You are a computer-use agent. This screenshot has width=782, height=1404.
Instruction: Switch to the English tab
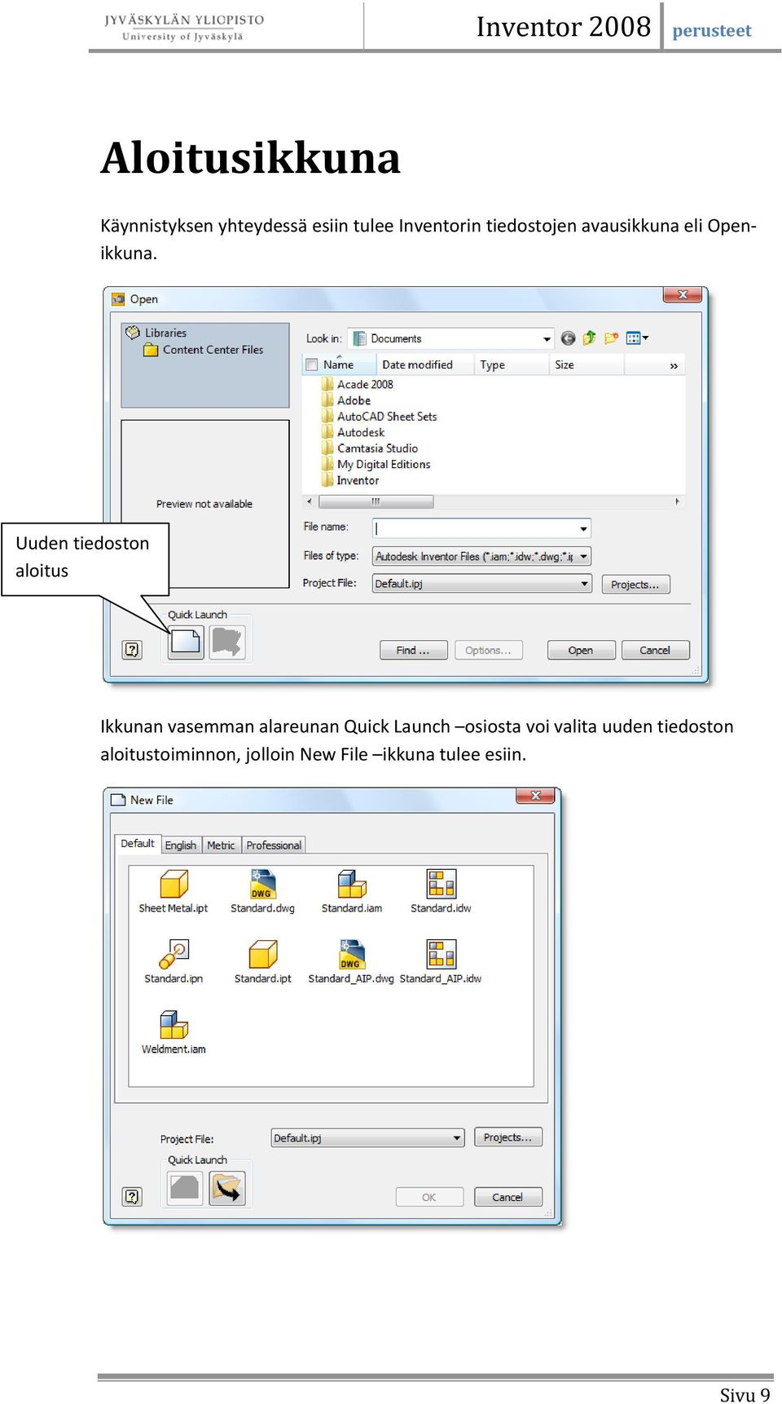[x=181, y=845]
